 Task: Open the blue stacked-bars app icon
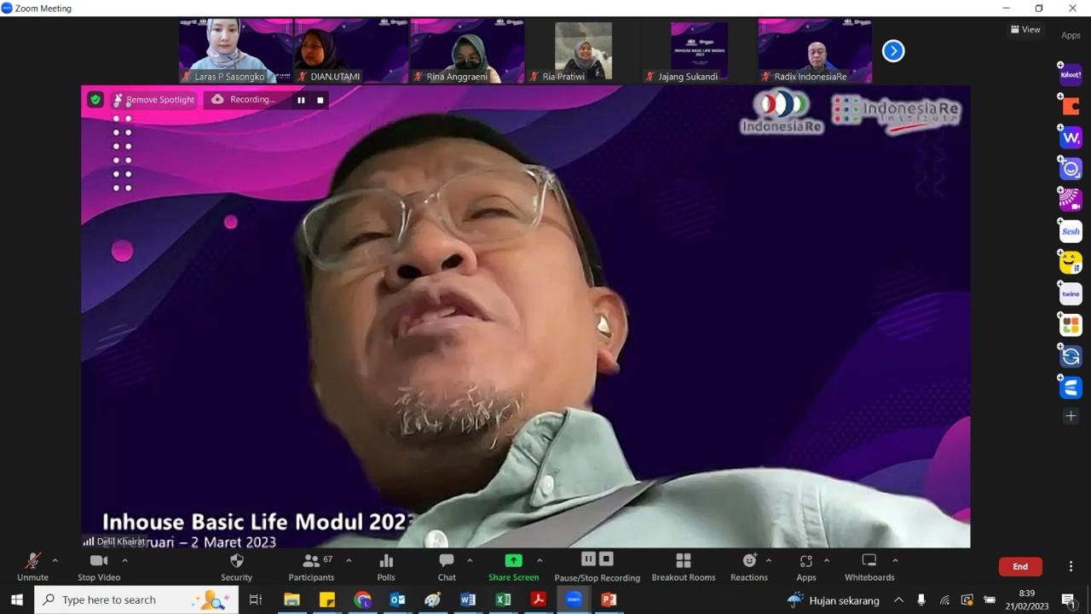(1071, 387)
